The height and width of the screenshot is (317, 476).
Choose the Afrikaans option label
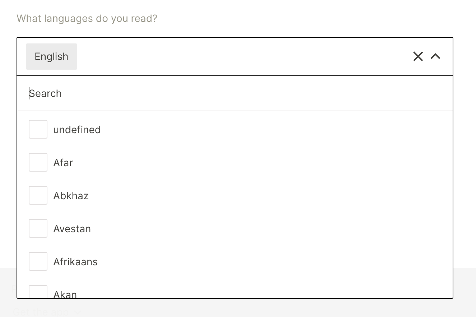click(75, 262)
